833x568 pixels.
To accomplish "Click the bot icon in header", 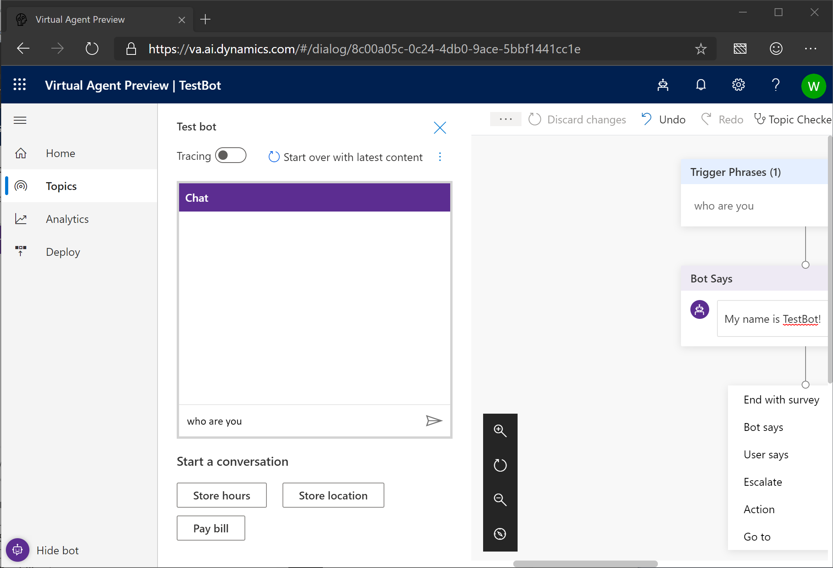I will [663, 85].
